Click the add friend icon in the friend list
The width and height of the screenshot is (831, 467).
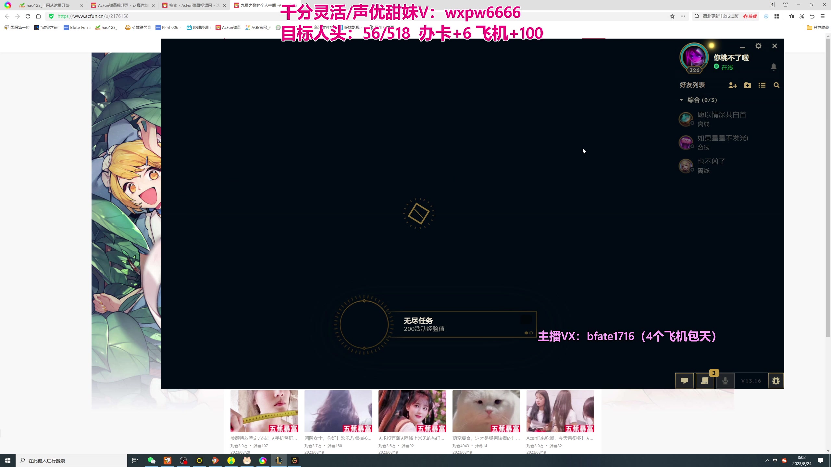tap(732, 85)
